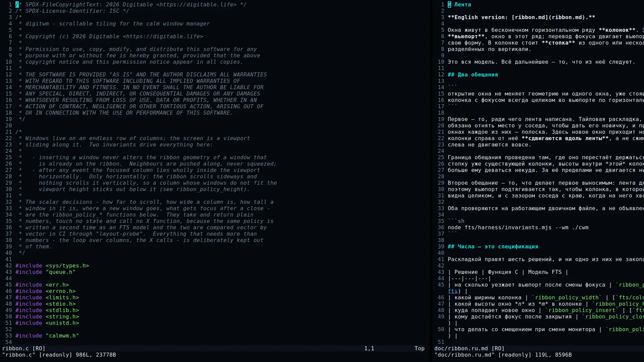
Task: Click 'Windows live on an endless row' comment
Action: (134, 138)
